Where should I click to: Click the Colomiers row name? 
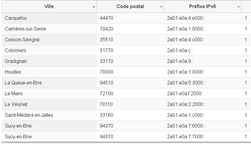point(16,51)
